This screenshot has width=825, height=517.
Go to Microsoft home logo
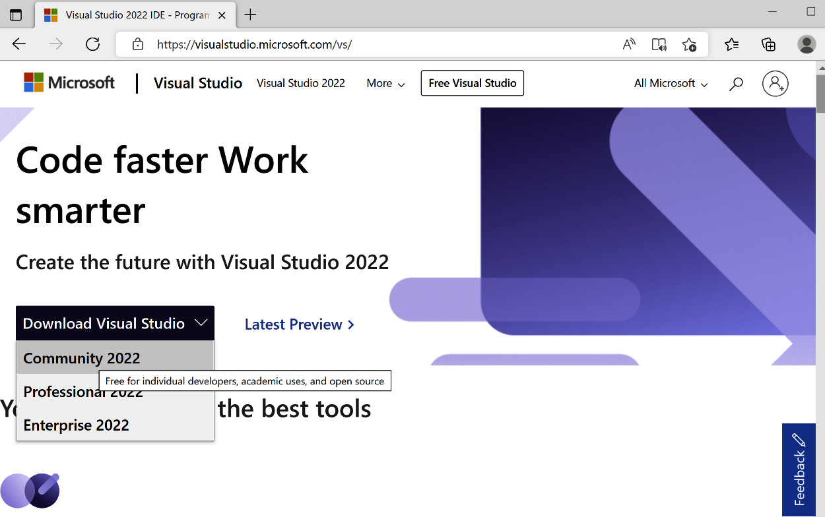[x=69, y=82]
